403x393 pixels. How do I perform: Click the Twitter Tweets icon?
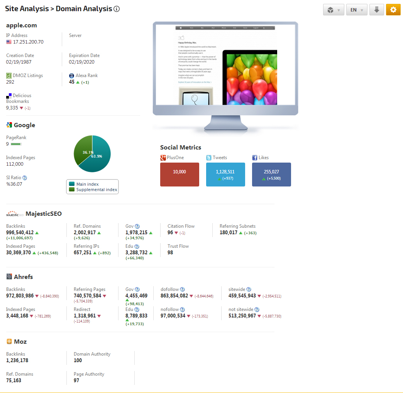point(209,158)
